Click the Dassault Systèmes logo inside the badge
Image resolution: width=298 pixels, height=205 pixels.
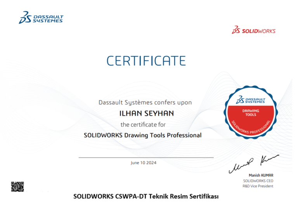[250, 100]
